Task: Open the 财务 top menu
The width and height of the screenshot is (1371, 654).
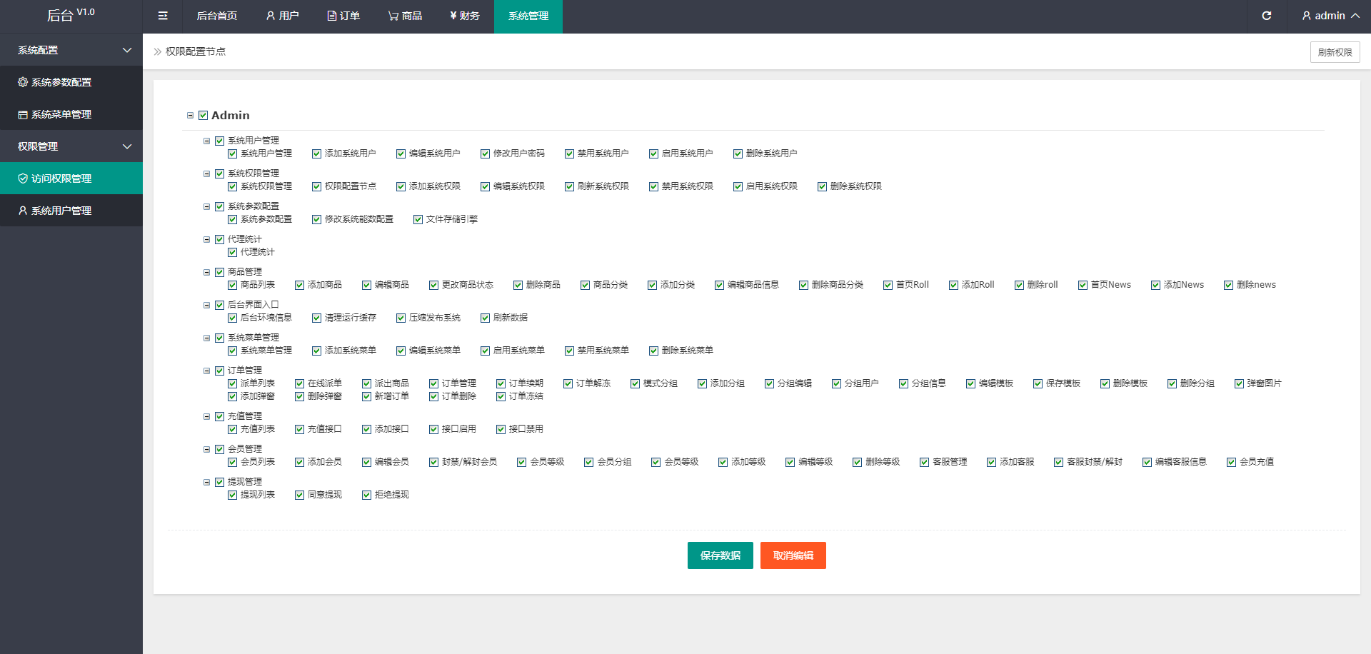Action: [464, 16]
